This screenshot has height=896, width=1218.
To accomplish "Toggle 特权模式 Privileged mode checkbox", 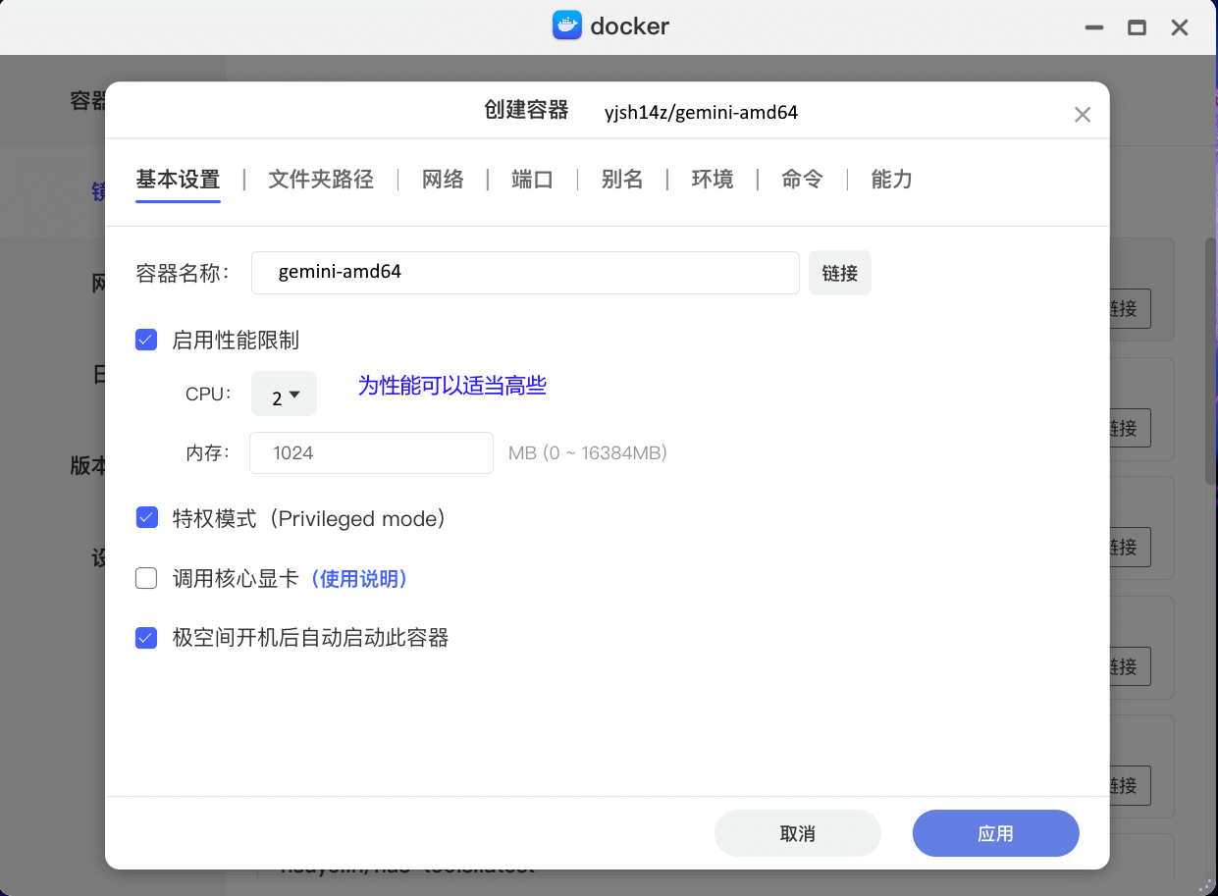I will pyautogui.click(x=146, y=518).
